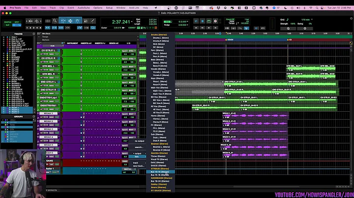Click the Swing 0% value

tap(310, 24)
